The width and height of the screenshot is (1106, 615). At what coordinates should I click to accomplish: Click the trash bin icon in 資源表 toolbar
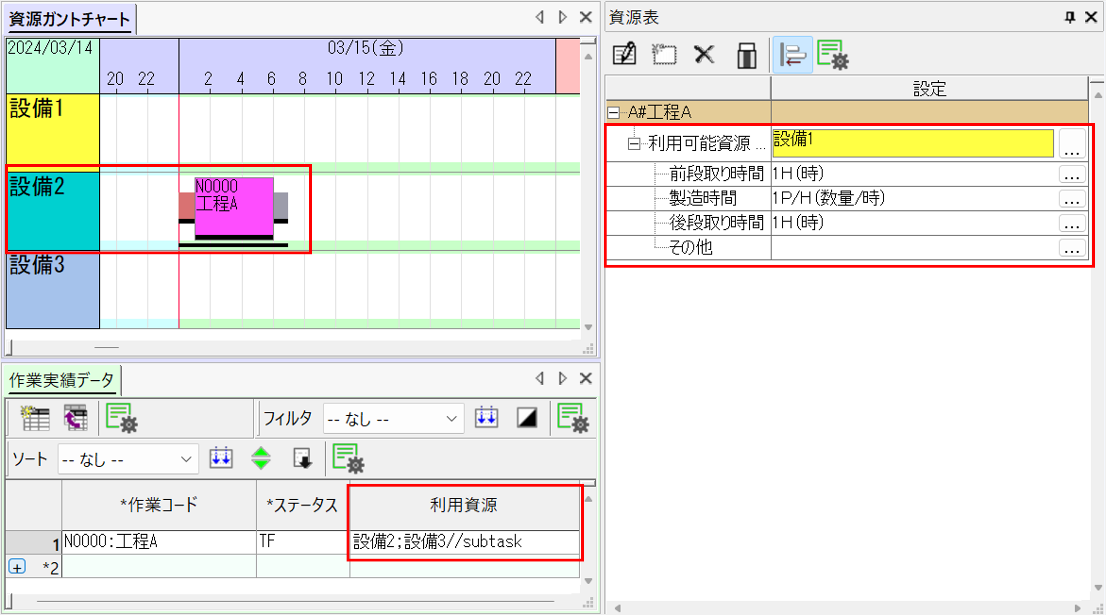(x=747, y=55)
